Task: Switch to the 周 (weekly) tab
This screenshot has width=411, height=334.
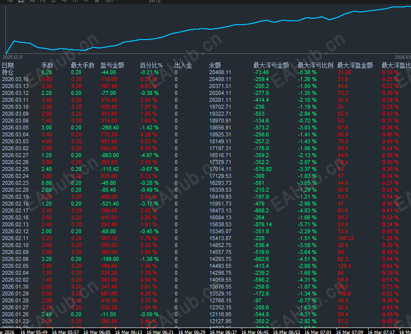Action: [x=31, y=1]
